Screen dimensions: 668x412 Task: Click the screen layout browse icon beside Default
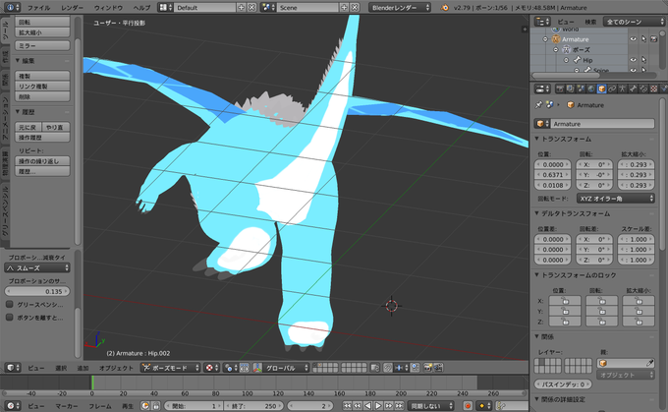[x=165, y=7]
